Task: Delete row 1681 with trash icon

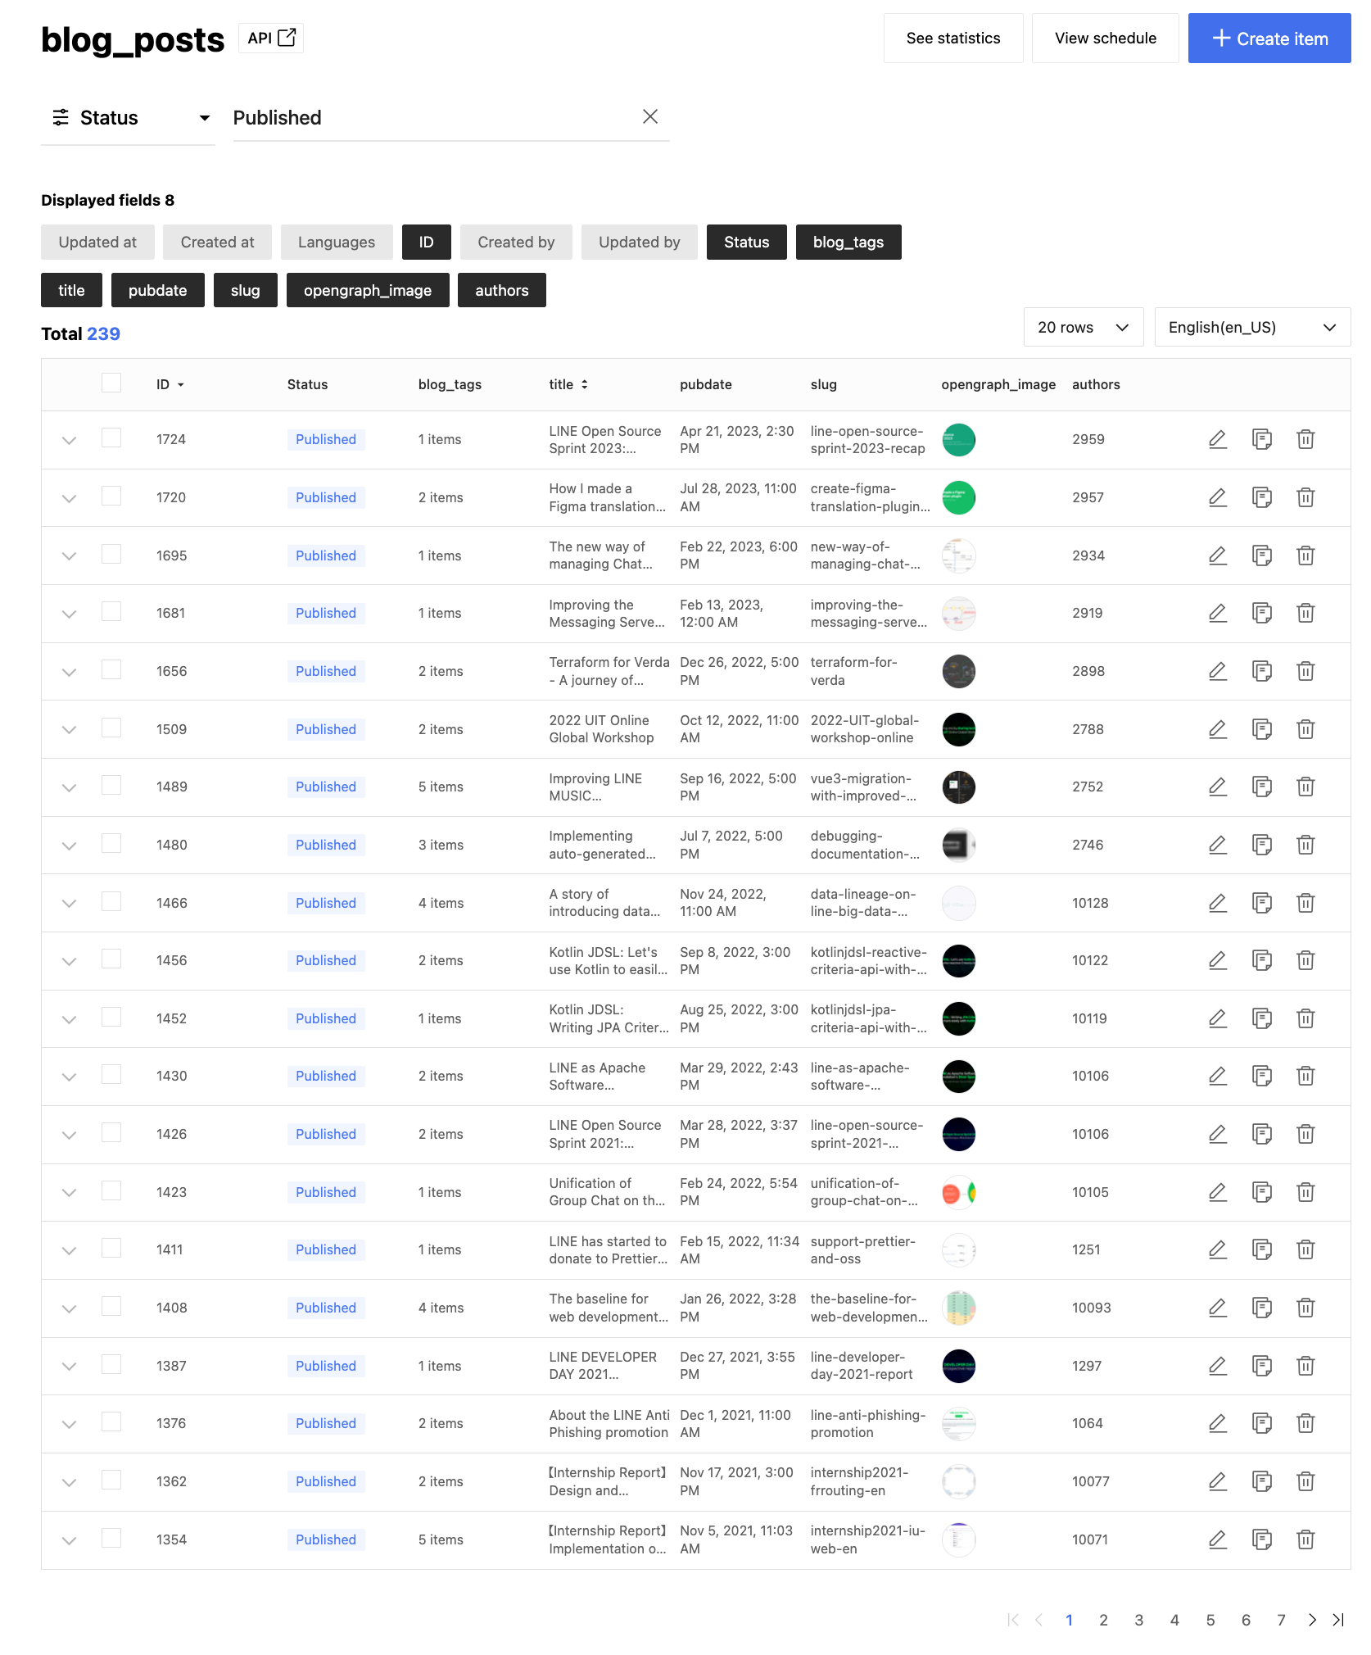Action: [x=1306, y=613]
